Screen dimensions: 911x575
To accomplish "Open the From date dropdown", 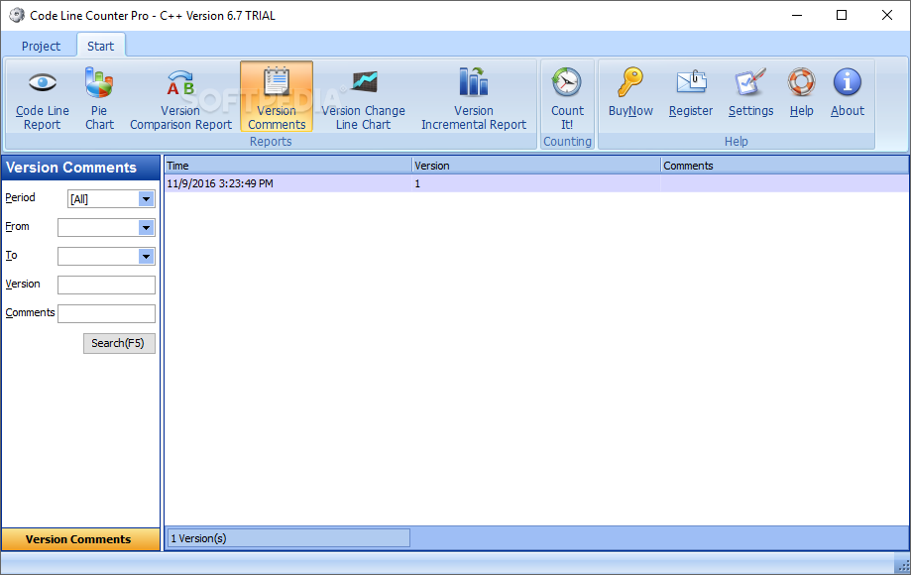I will pyautogui.click(x=147, y=228).
